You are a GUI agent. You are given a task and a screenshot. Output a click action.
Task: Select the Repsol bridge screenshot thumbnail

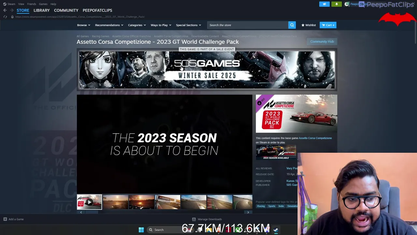click(167, 202)
